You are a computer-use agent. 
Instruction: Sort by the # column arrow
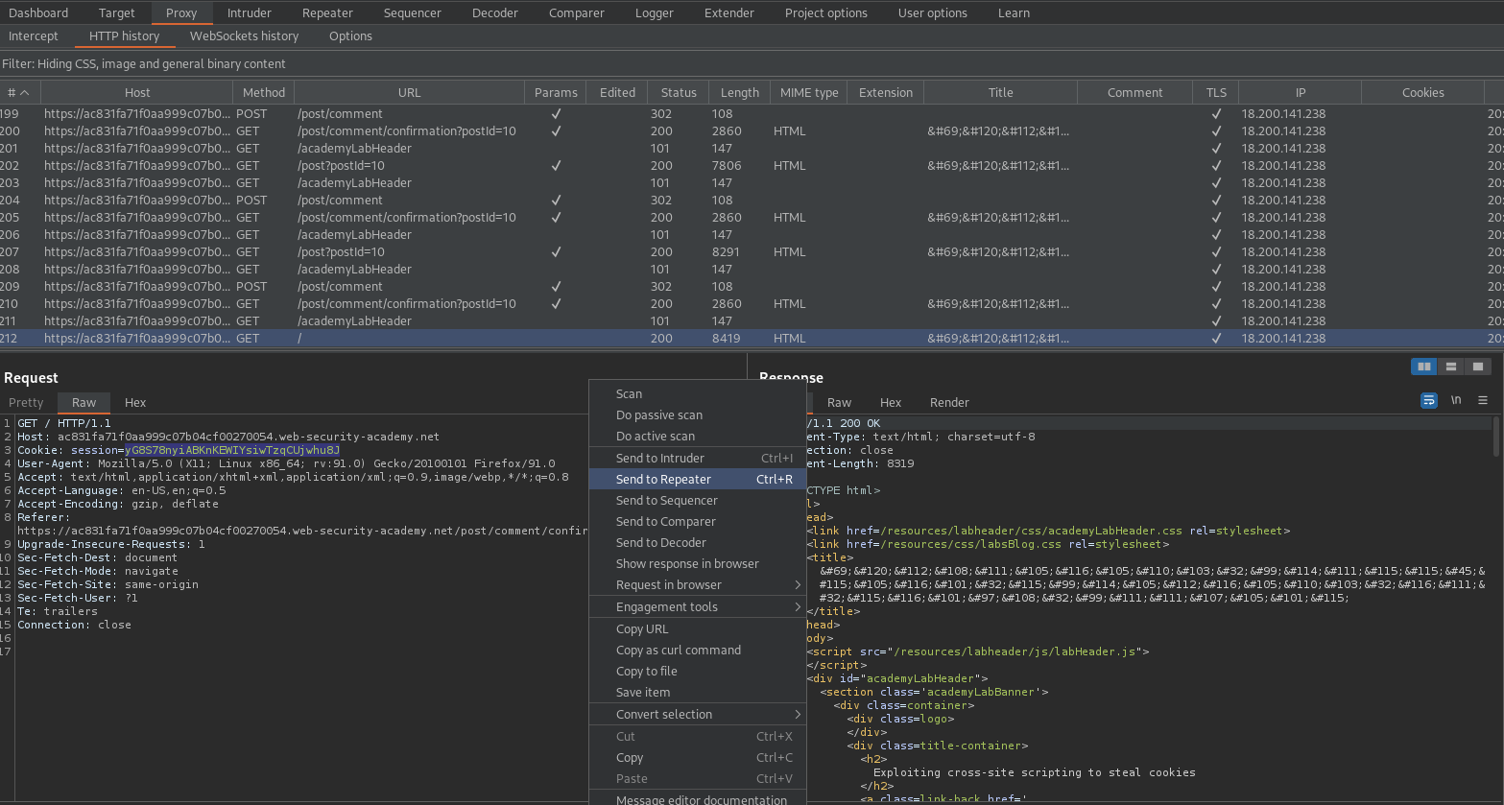(x=25, y=93)
